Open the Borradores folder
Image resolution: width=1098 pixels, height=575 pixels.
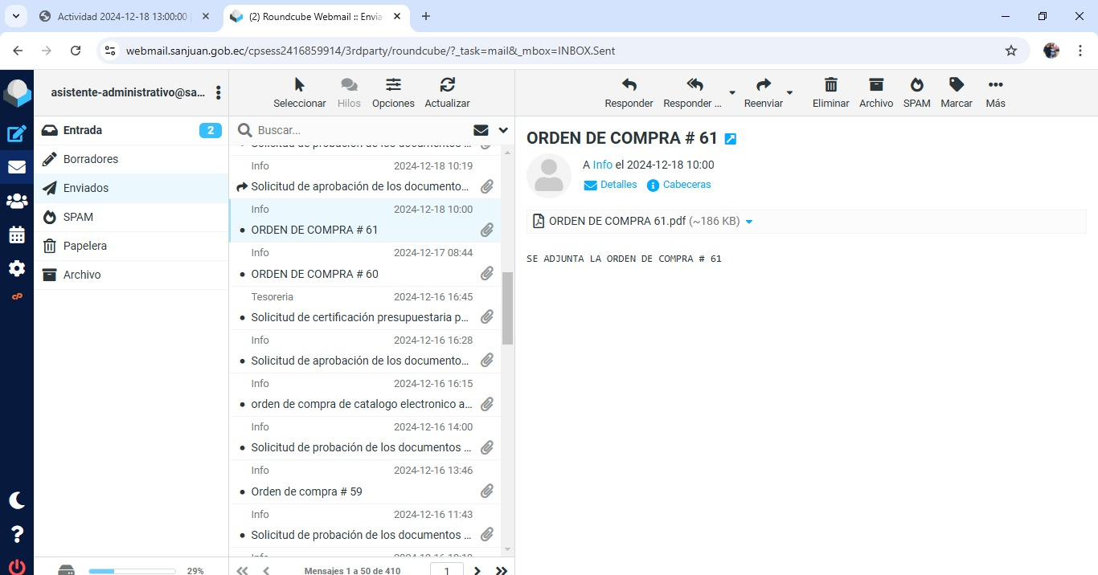pyautogui.click(x=91, y=159)
